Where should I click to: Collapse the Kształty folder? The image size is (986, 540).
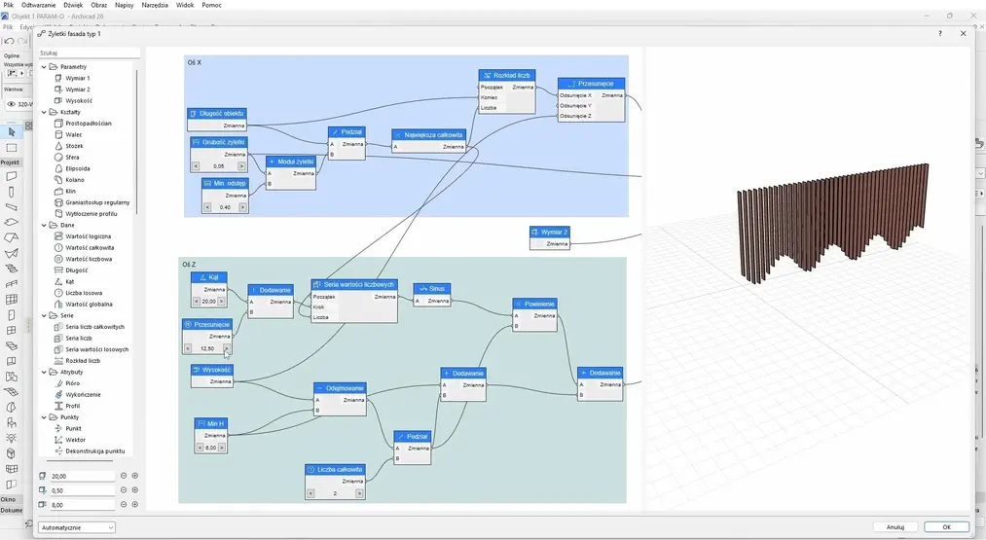click(x=45, y=112)
